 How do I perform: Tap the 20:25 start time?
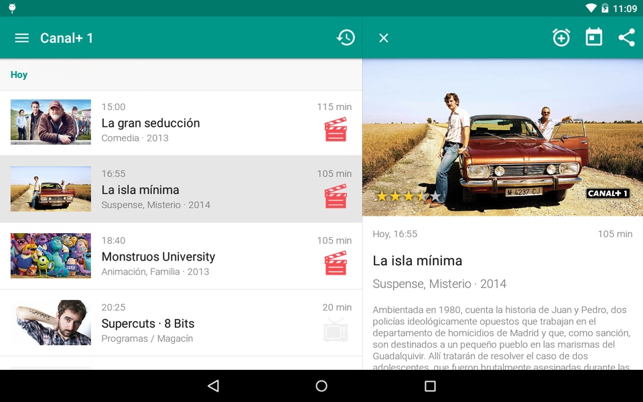[x=113, y=308]
